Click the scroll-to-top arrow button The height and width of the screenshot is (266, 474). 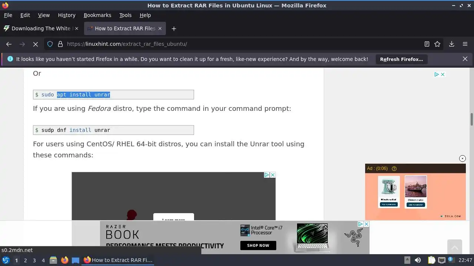[454, 247]
